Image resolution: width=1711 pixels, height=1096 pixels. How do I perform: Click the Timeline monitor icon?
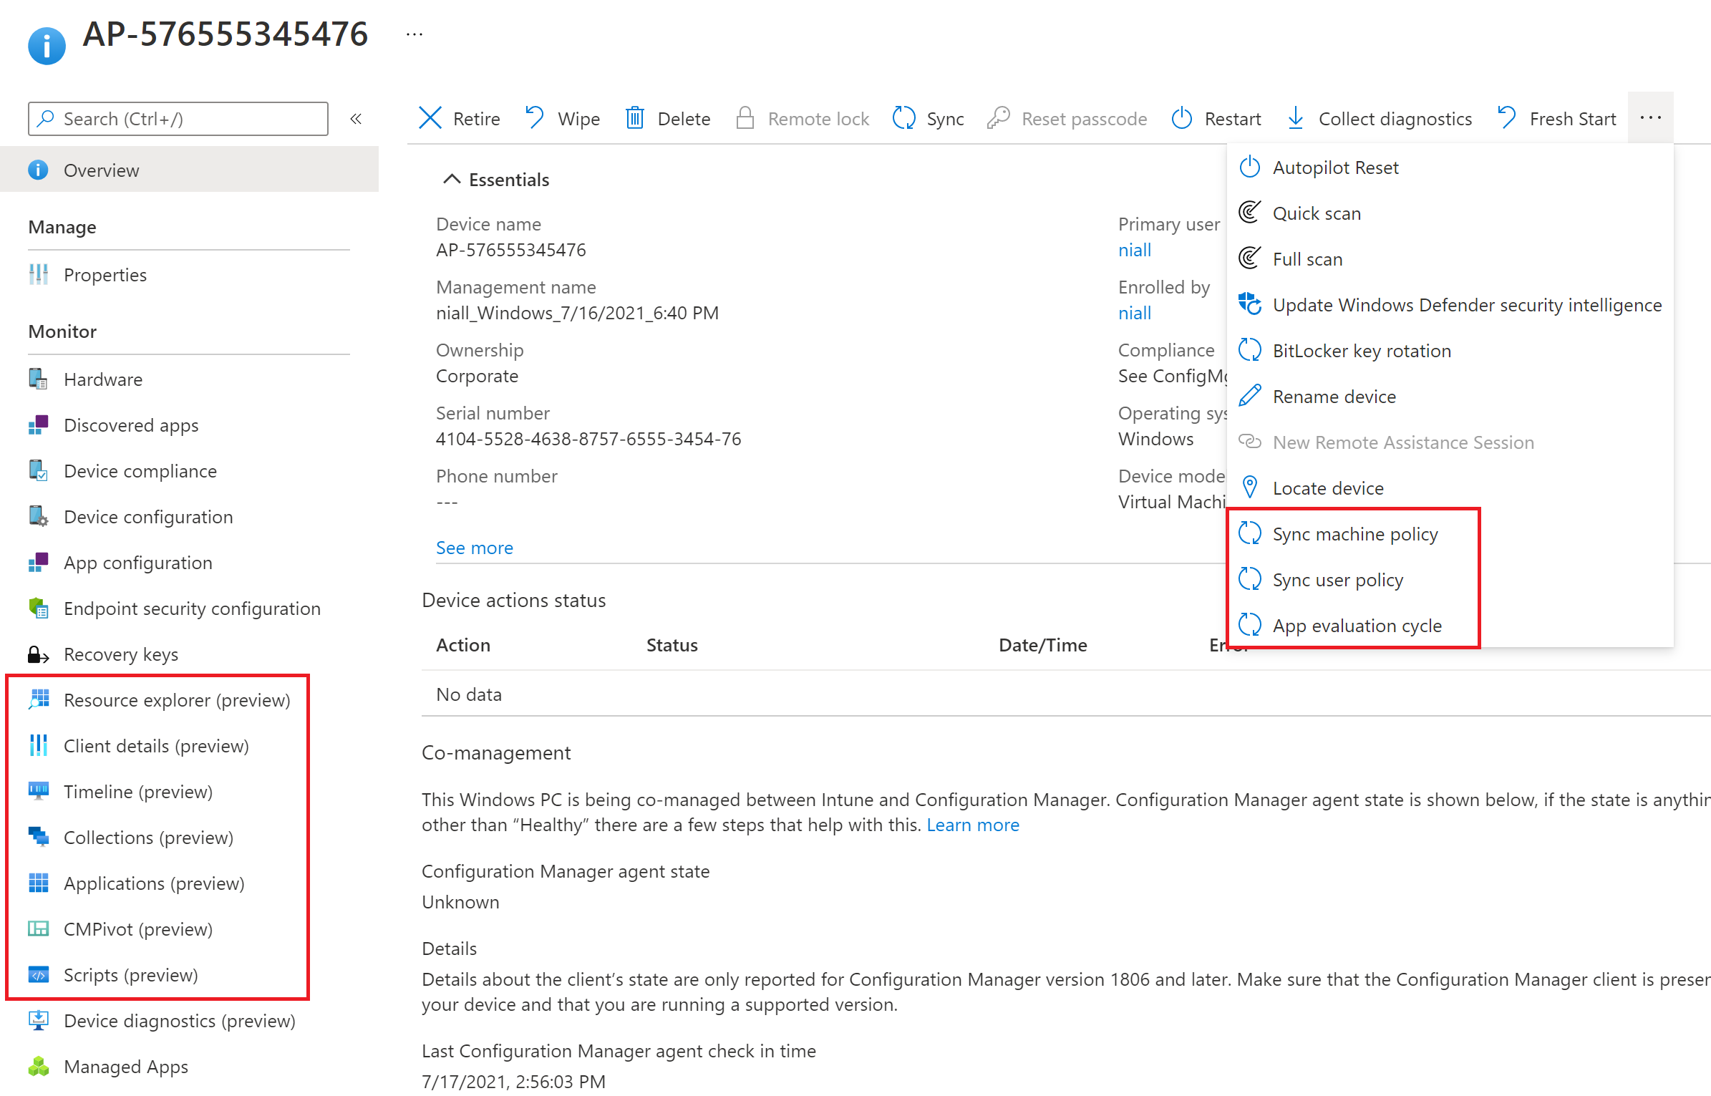(39, 791)
